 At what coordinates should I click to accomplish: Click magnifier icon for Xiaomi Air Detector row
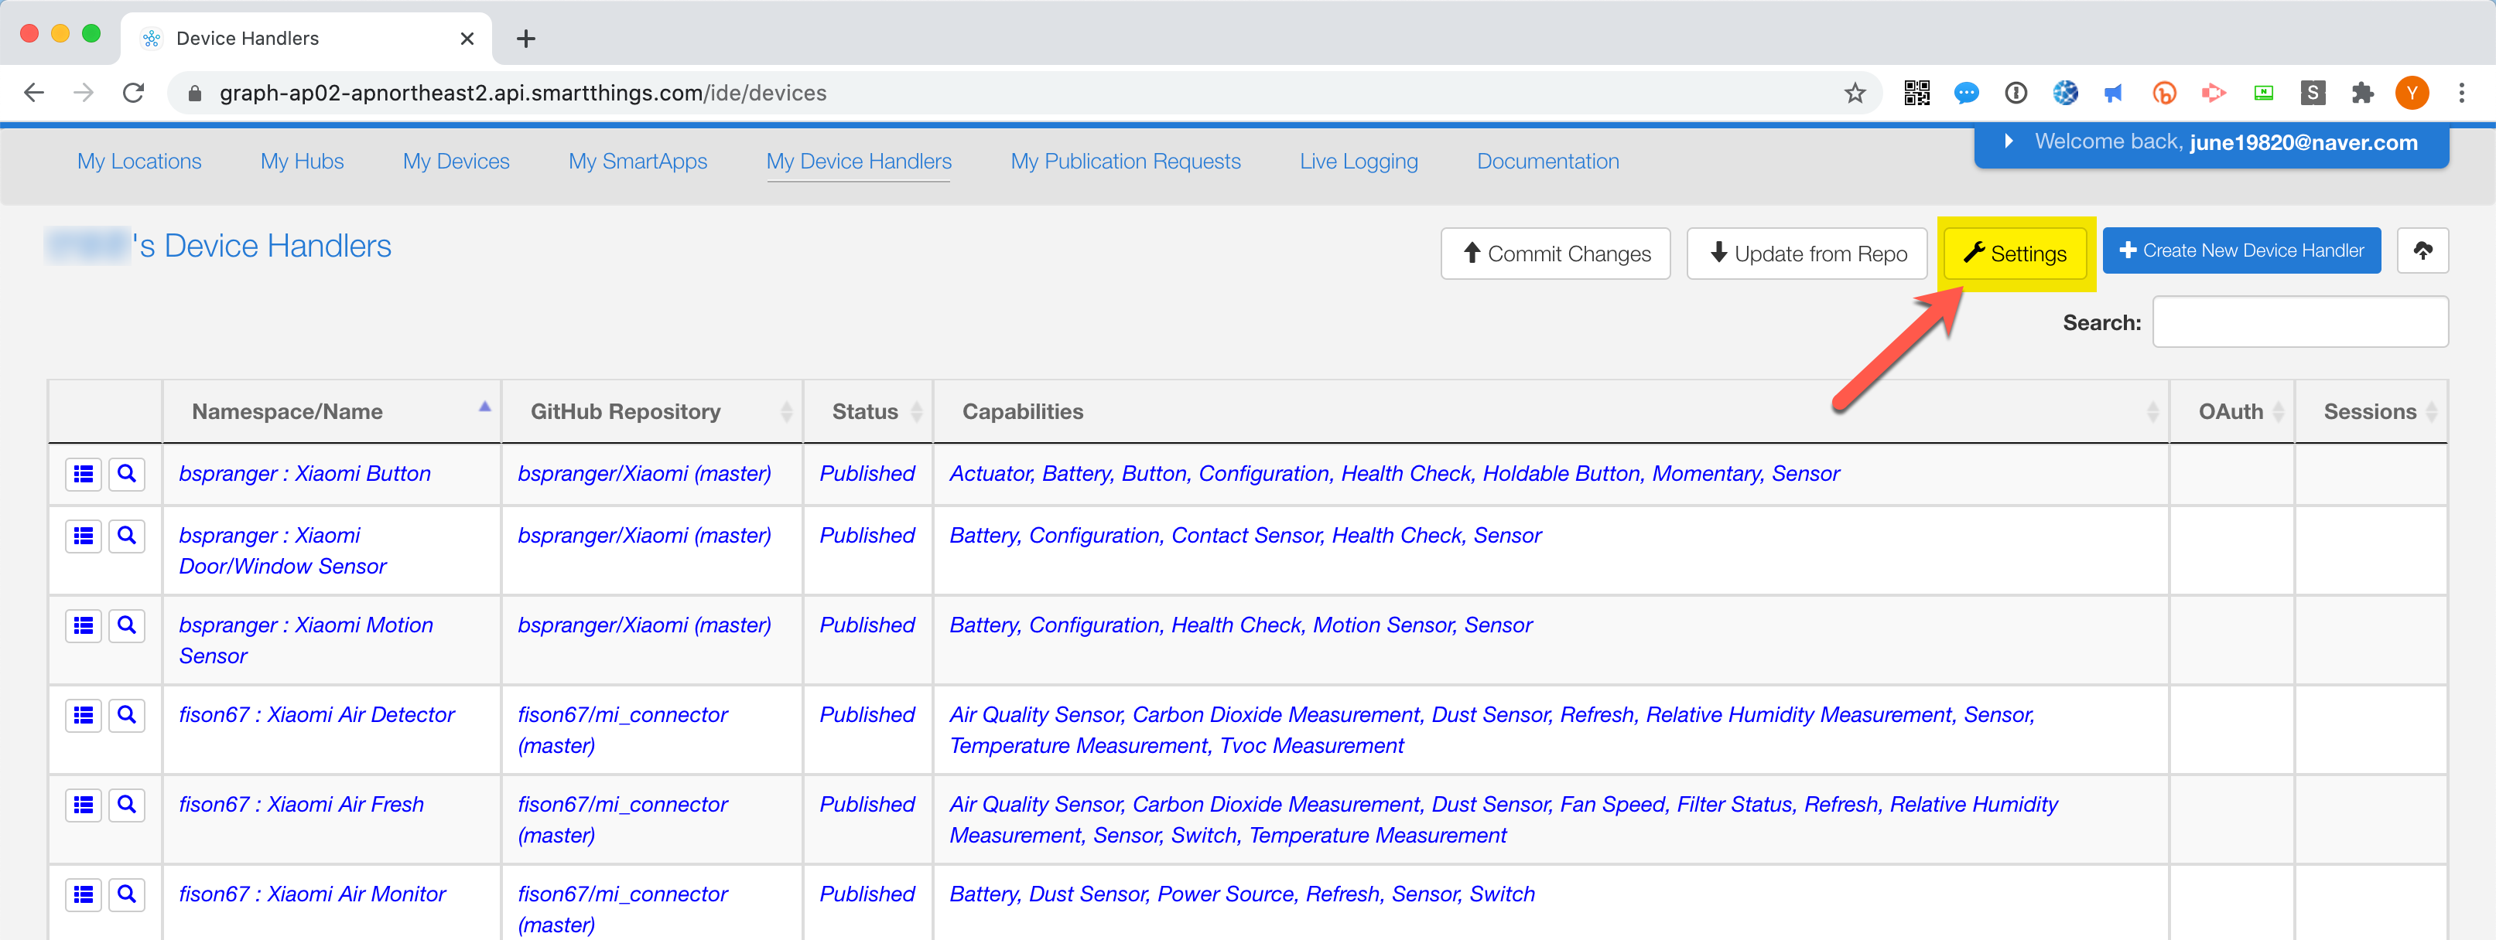[126, 715]
